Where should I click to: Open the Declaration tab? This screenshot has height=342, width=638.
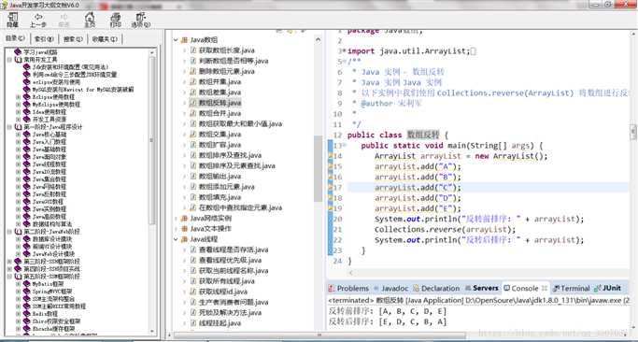[436, 288]
